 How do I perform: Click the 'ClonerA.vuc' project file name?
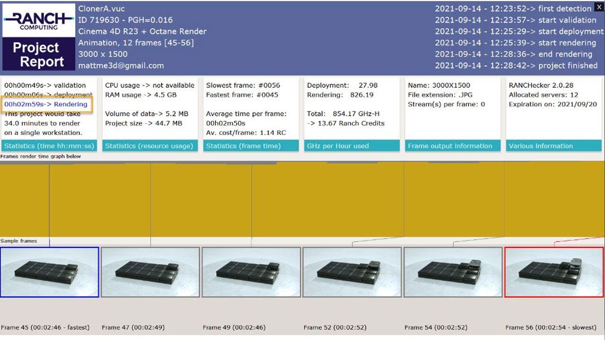pyautogui.click(x=102, y=8)
